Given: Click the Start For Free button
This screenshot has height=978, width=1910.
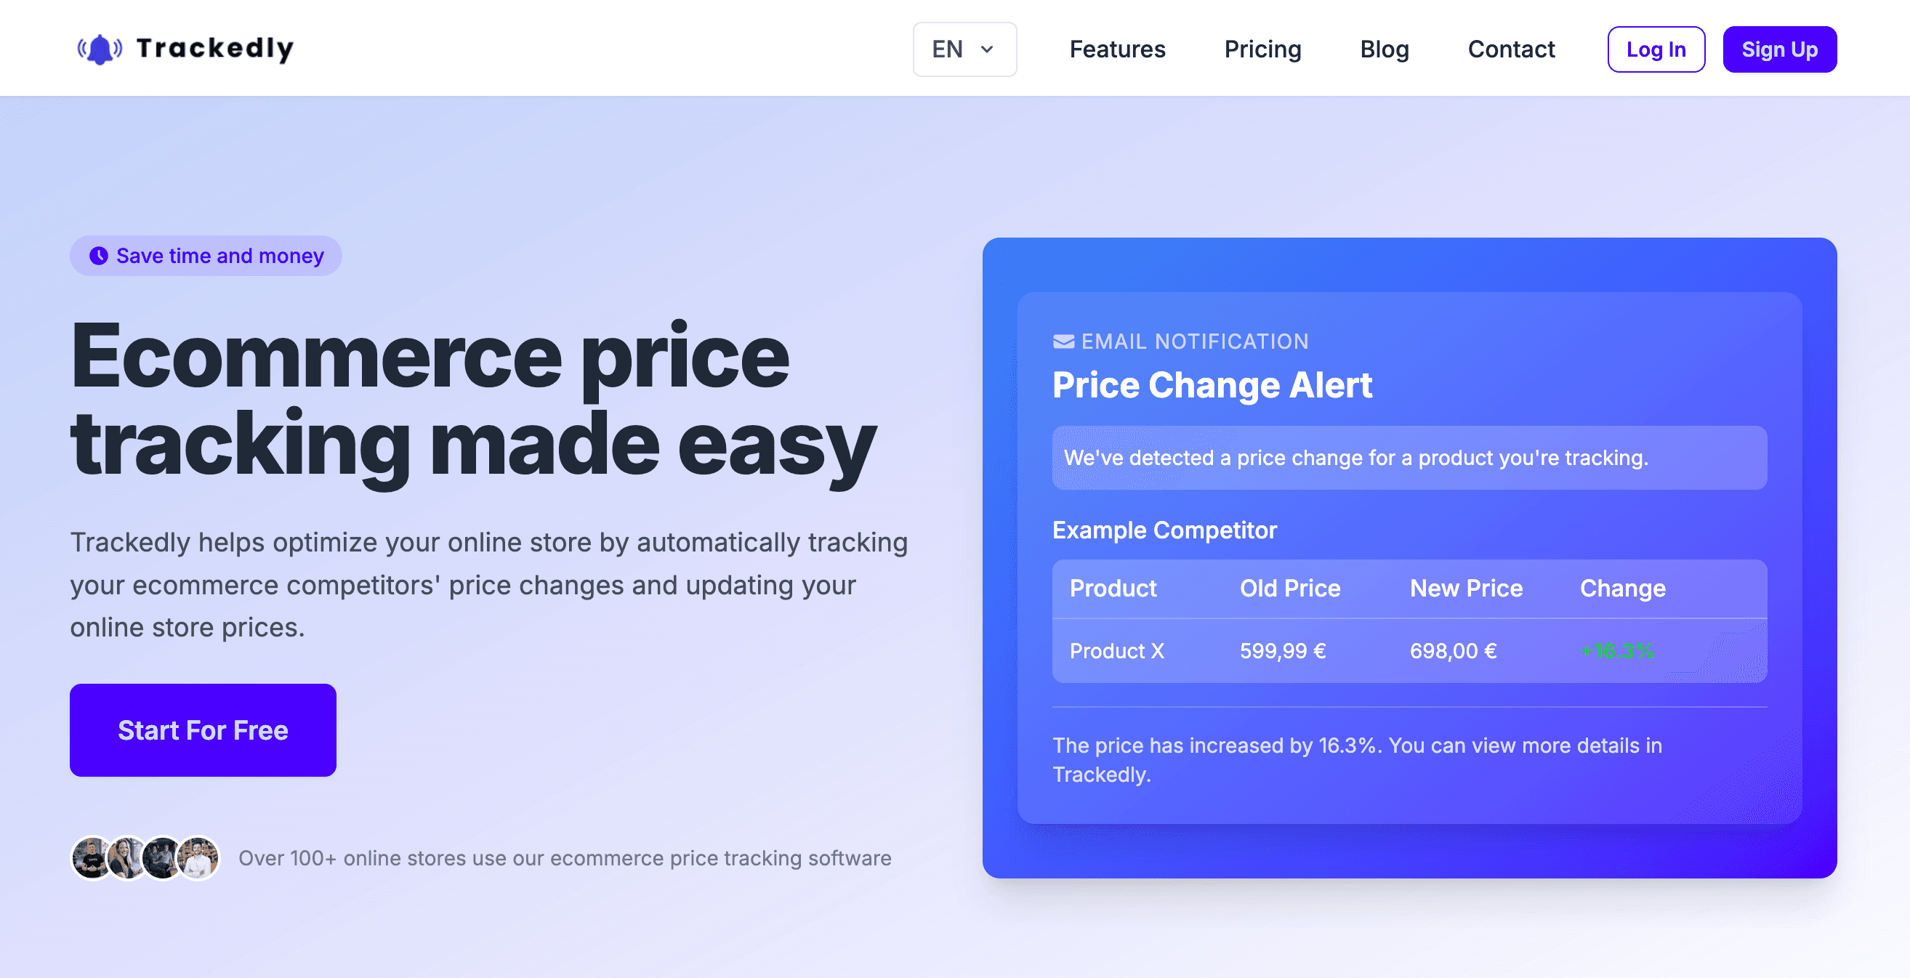Looking at the screenshot, I should click(203, 730).
